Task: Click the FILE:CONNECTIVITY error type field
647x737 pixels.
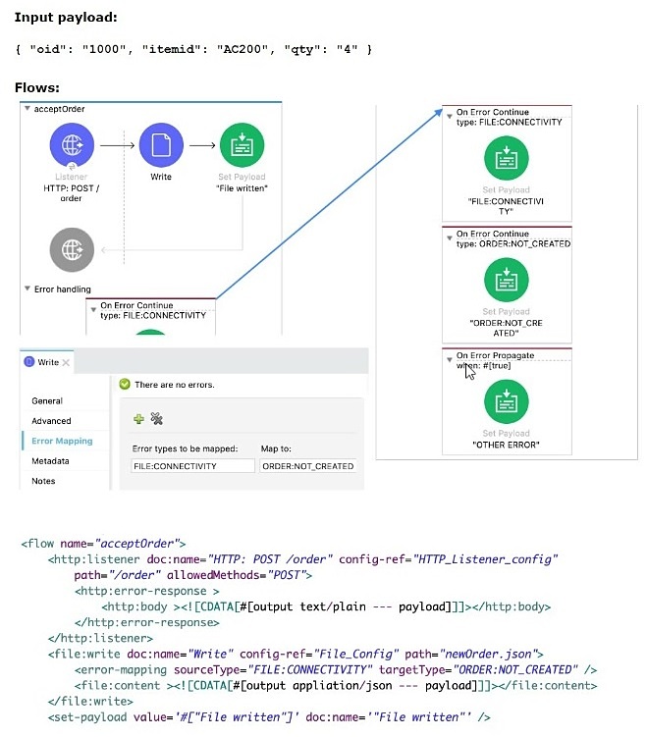Action: click(192, 466)
